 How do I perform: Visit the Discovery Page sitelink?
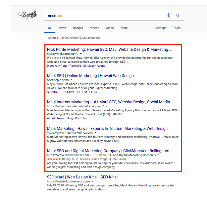(57, 66)
